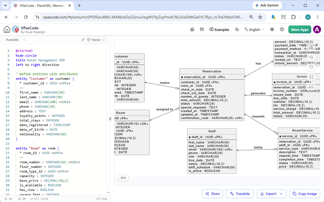The image size is (324, 202).
Task: Click the bottom fullscreen frame icon in diagram tools
Action: click(x=311, y=86)
